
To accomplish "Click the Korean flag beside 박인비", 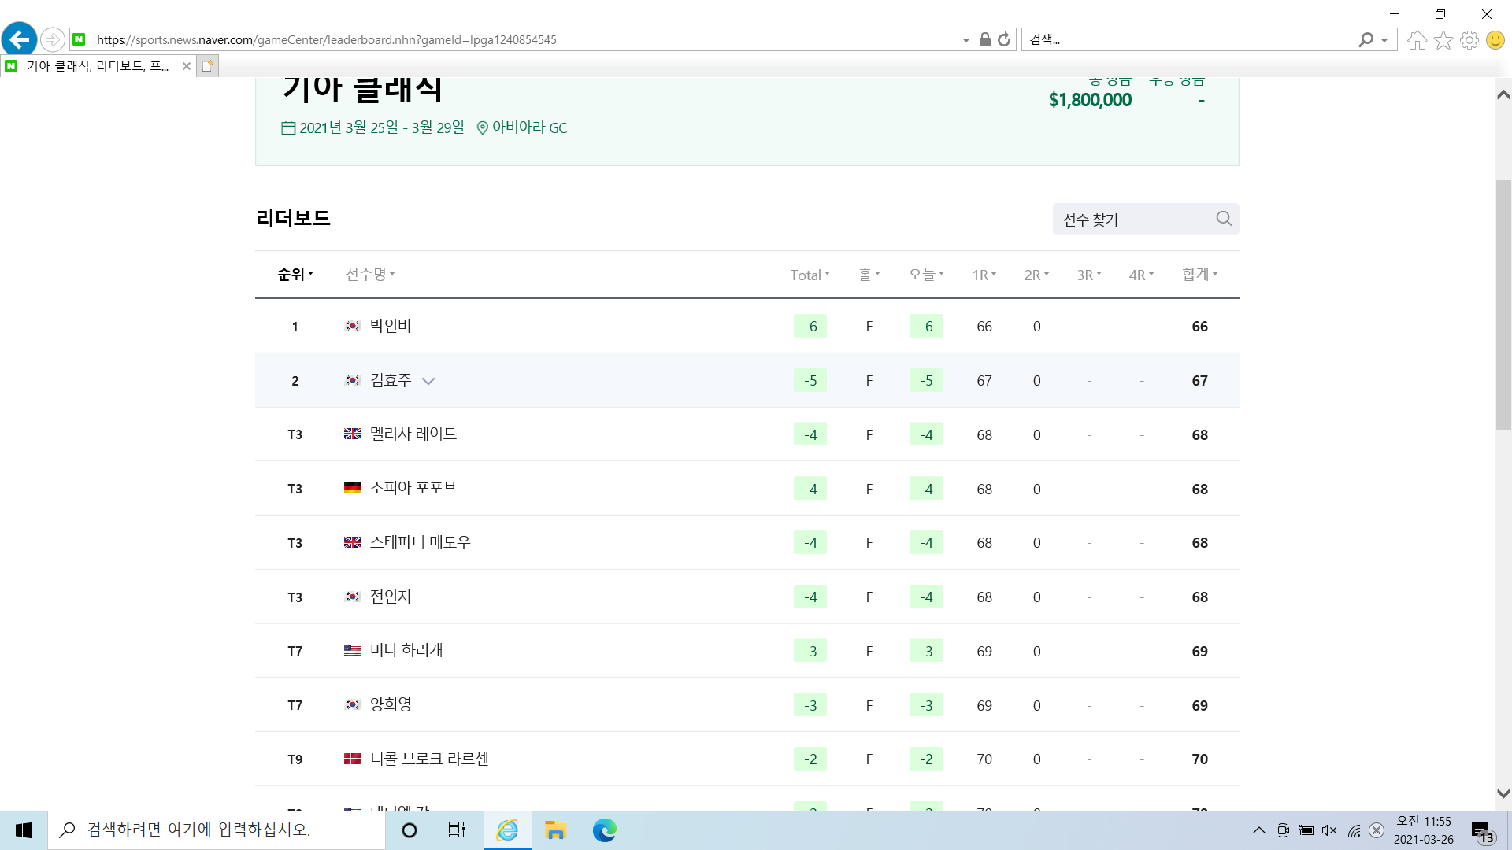I will (353, 326).
